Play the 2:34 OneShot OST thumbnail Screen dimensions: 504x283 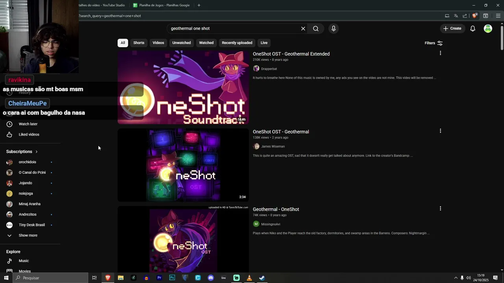tap(183, 165)
